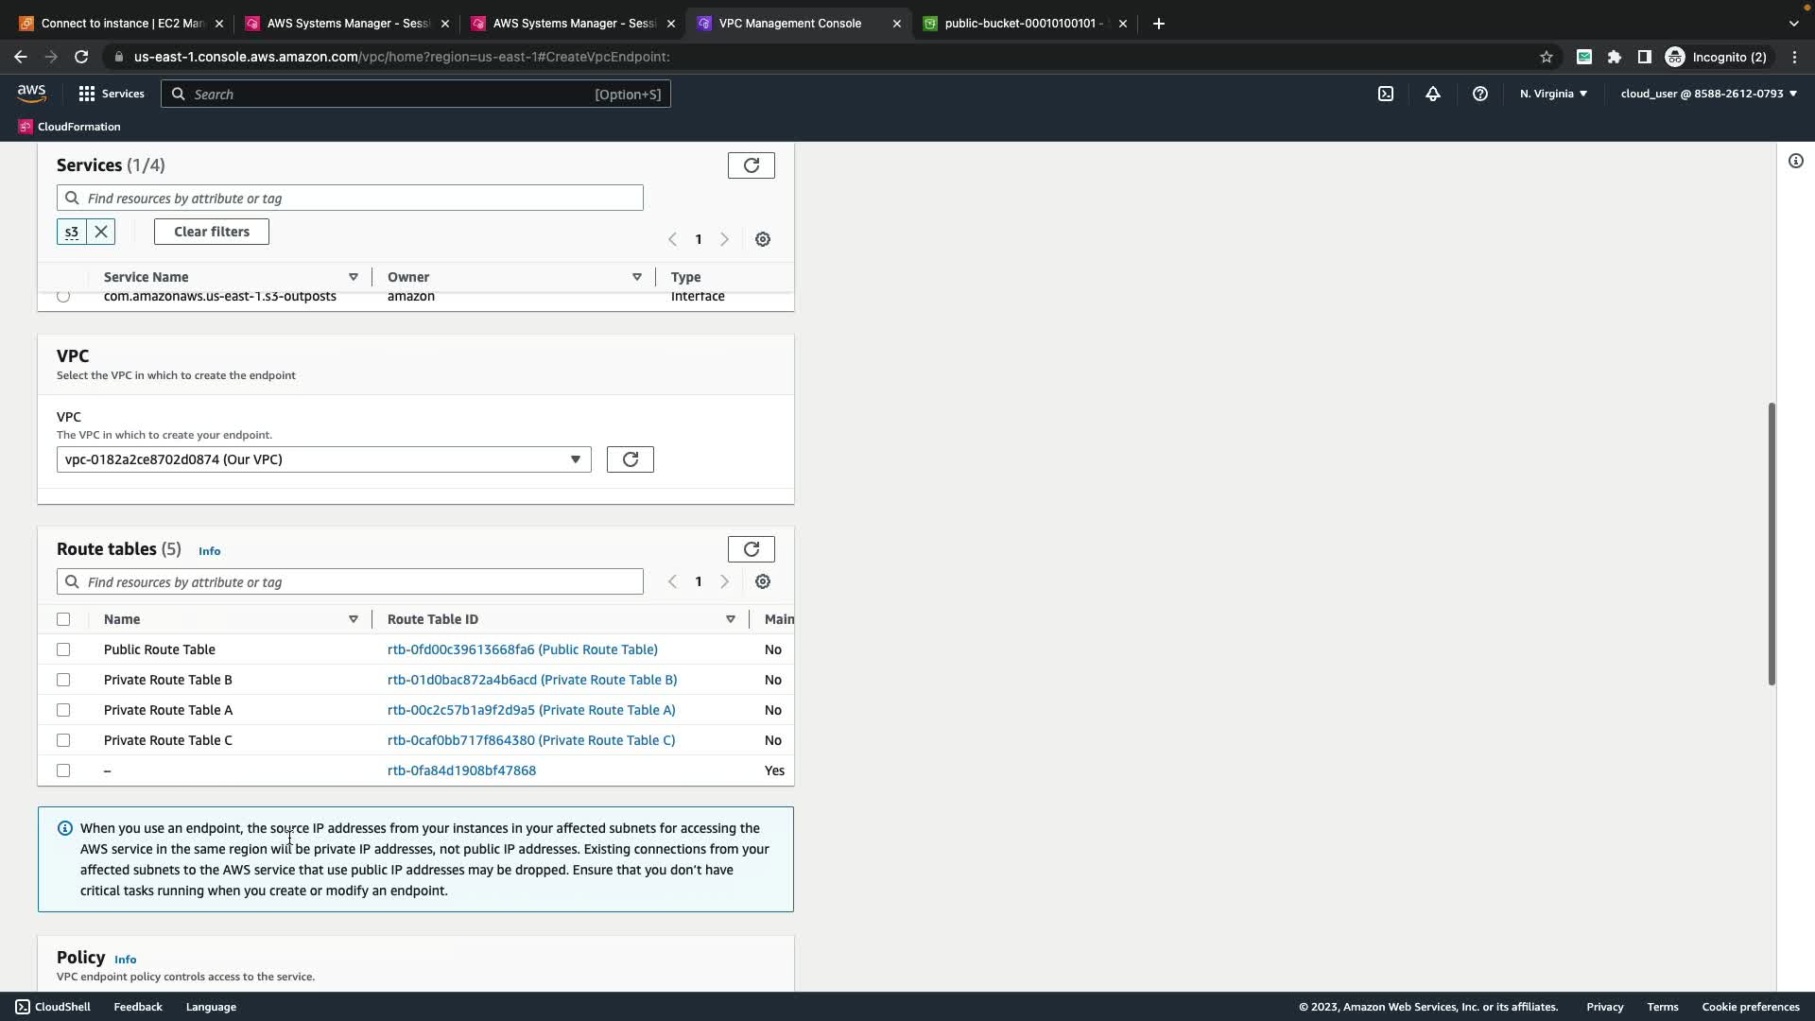Open AWS CloudShell icon in top bar
1815x1021 pixels.
tap(1386, 94)
